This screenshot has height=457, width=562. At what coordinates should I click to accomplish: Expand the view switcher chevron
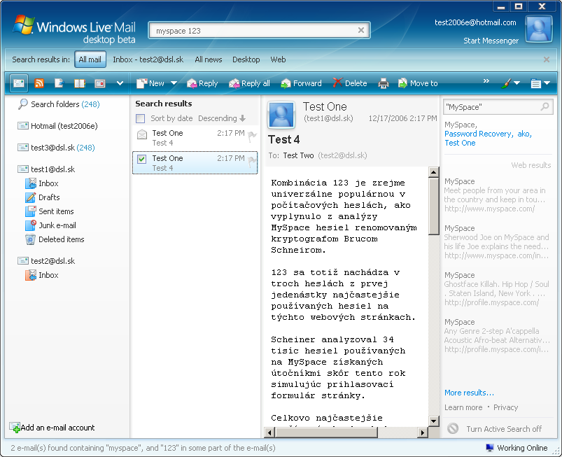[120, 83]
